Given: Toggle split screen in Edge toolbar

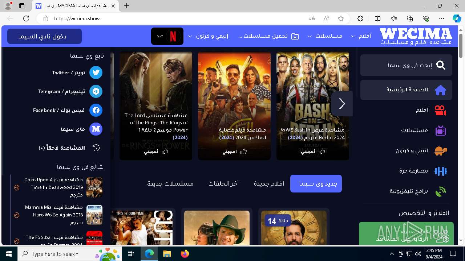Looking at the screenshot, I should click(377, 18).
